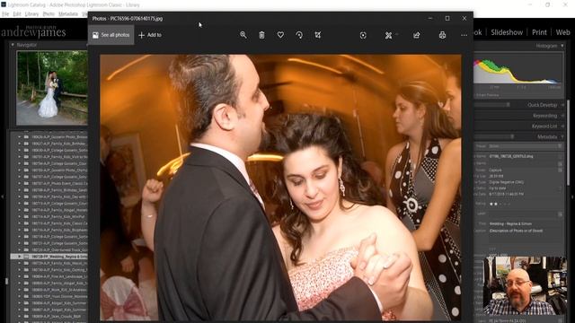Rotate the photo using the rotate icon
This screenshot has width=575, height=323.
click(299, 35)
